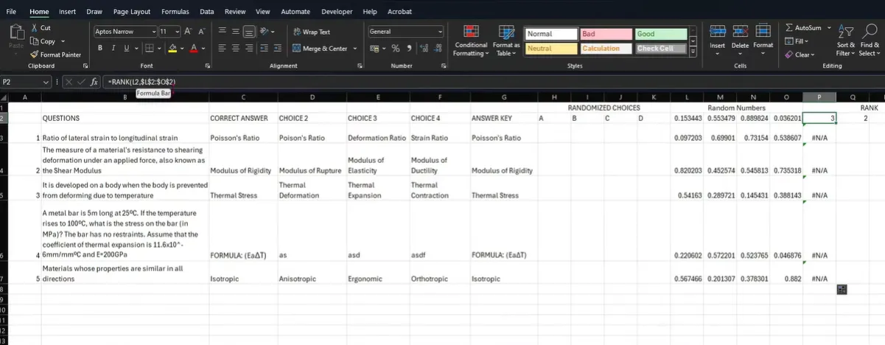Click the Find & Select magnifier icon

(870, 32)
